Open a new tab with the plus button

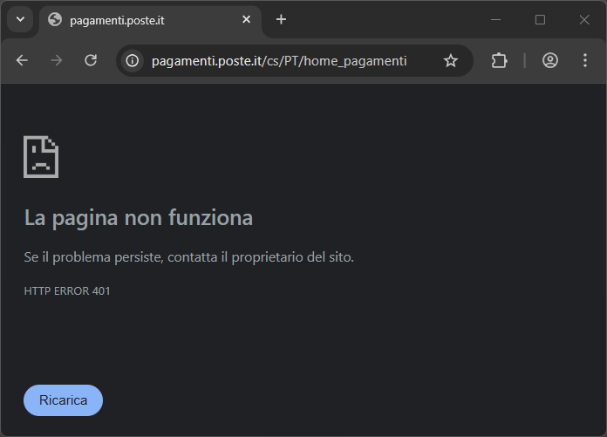(282, 19)
